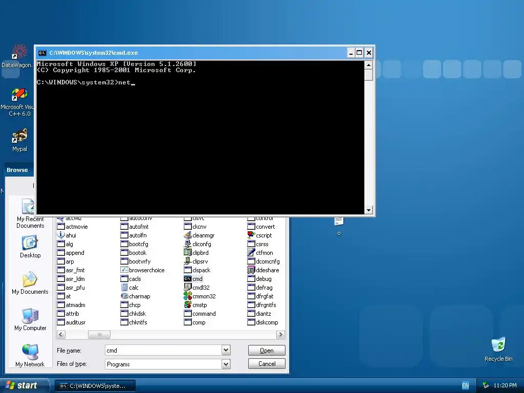Go to My Documents in Browse dialog sidebar

(x=30, y=283)
